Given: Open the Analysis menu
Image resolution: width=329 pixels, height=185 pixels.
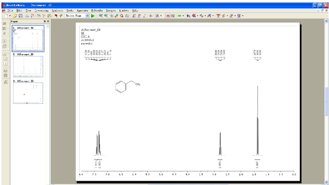Looking at the screenshot, I should 57,11.
